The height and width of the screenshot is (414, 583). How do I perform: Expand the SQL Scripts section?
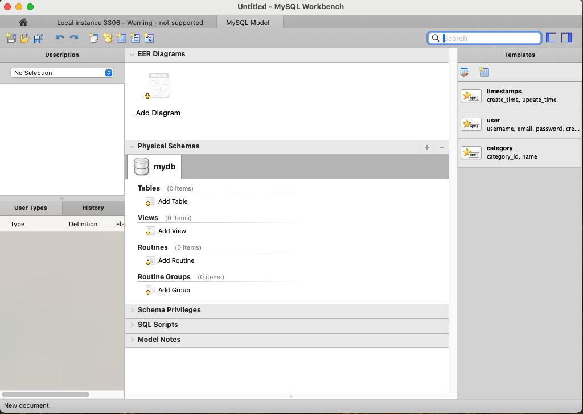132,325
